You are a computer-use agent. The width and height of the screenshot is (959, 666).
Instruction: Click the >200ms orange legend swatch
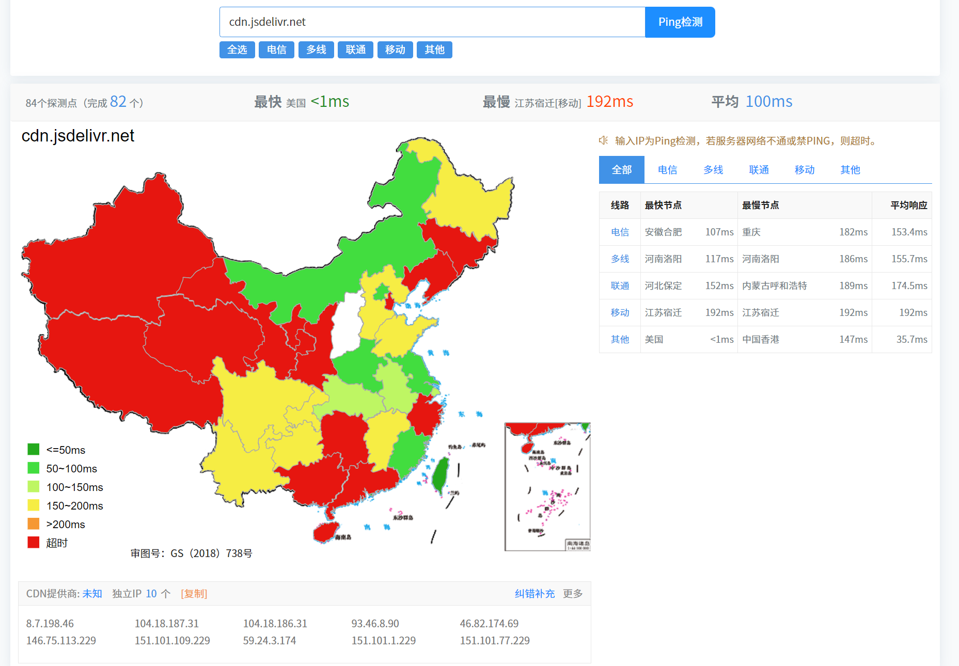[x=34, y=524]
